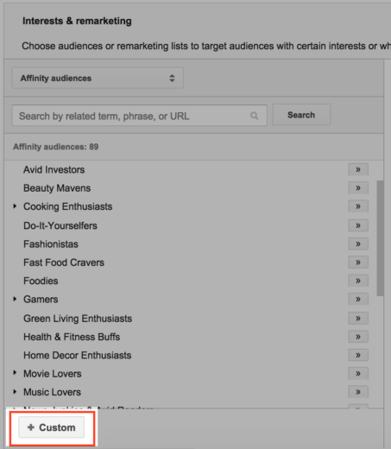Viewport: 391px width, 449px height.
Task: Click the search by term or URL field
Action: [140, 116]
